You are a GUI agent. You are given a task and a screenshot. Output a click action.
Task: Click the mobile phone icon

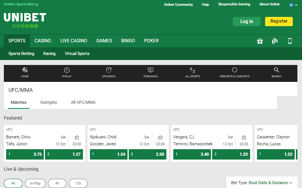pos(290,41)
